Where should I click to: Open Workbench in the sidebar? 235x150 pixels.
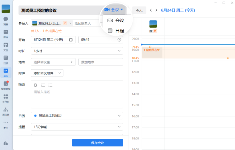(6, 98)
